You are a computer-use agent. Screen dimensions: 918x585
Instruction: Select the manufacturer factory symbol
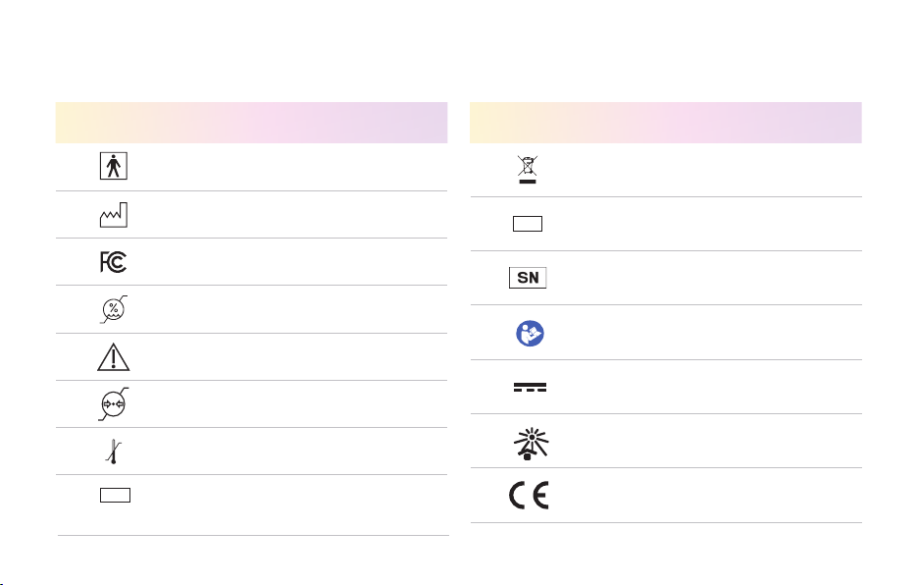(114, 215)
